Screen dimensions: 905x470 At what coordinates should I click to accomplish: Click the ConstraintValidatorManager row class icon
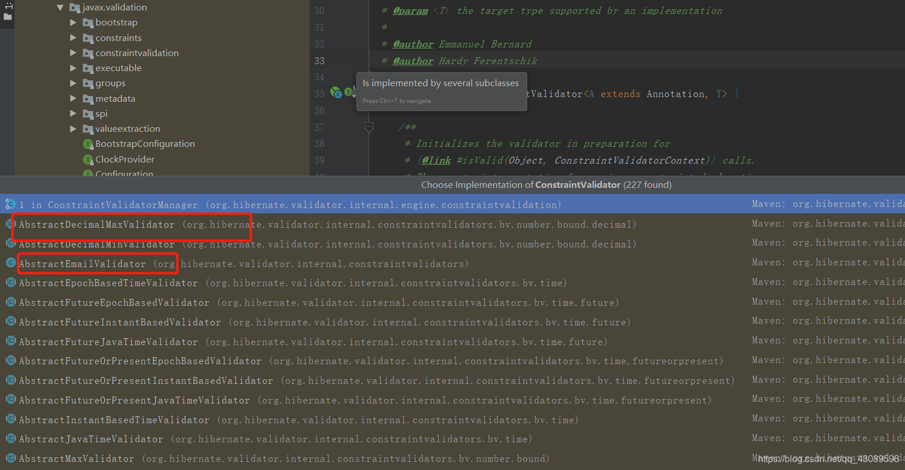10,204
